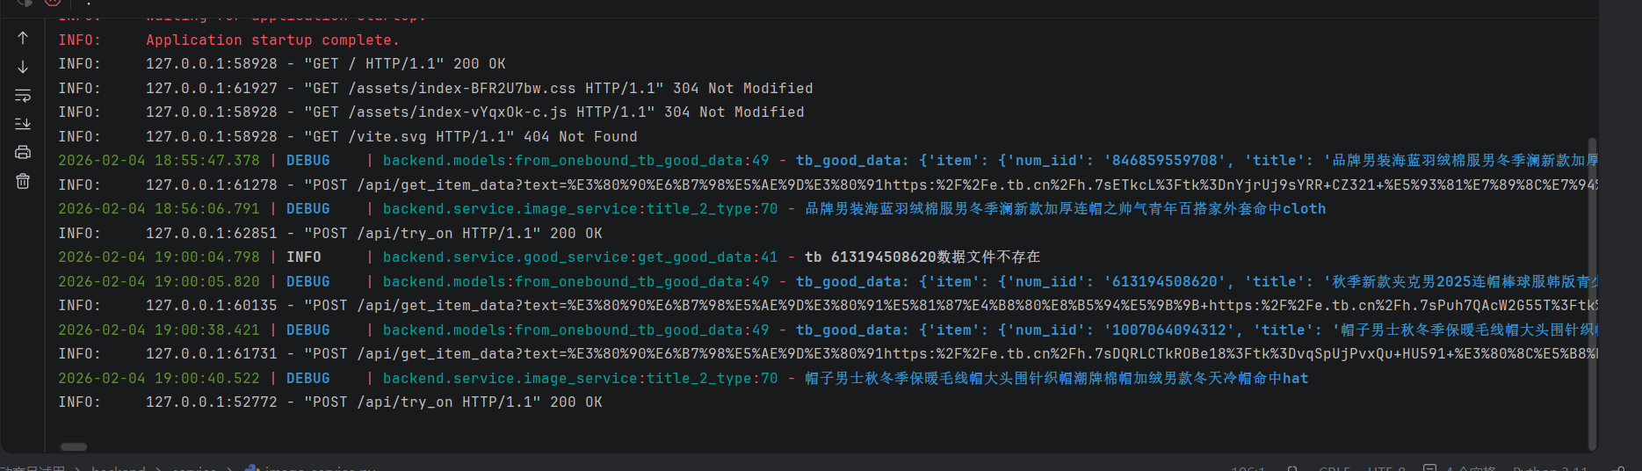The width and height of the screenshot is (1642, 471).
Task: Toggle scroll to end of console
Action: 23,124
